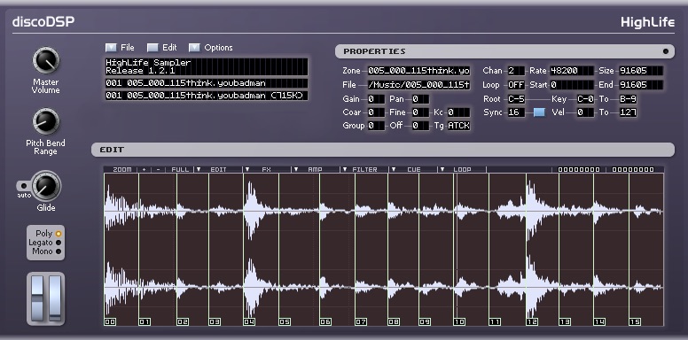Screen dimensions: 688x340
Task: Click the Vel low value 0 field
Action: coord(585,112)
